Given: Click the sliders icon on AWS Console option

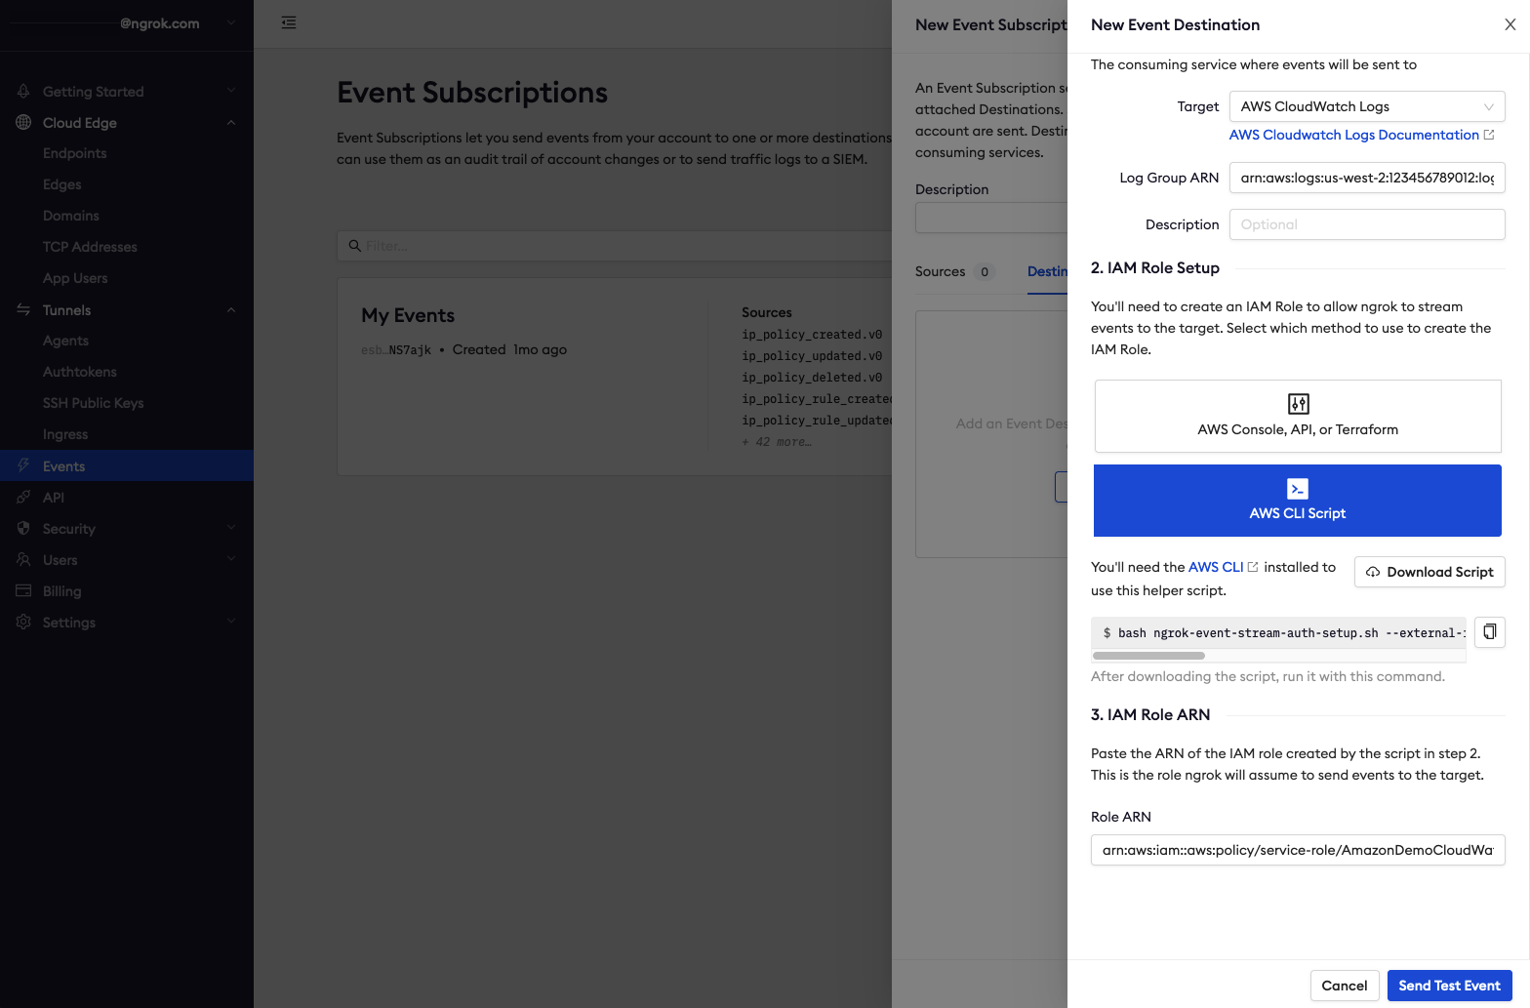Looking at the screenshot, I should pyautogui.click(x=1298, y=404).
